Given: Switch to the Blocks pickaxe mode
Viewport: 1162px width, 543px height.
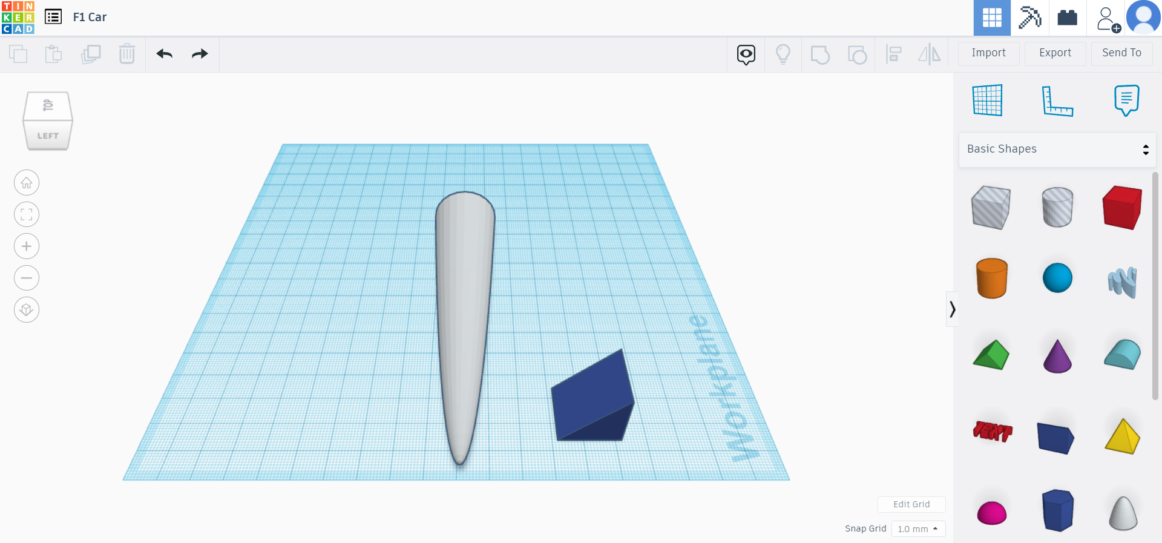Looking at the screenshot, I should [1029, 18].
